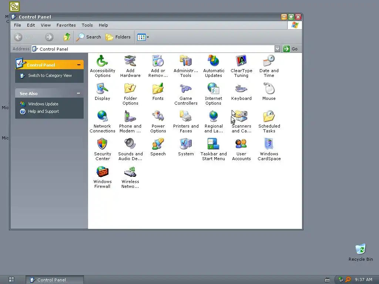Select the Folder Options icon
The image size is (379, 284).
click(130, 94)
